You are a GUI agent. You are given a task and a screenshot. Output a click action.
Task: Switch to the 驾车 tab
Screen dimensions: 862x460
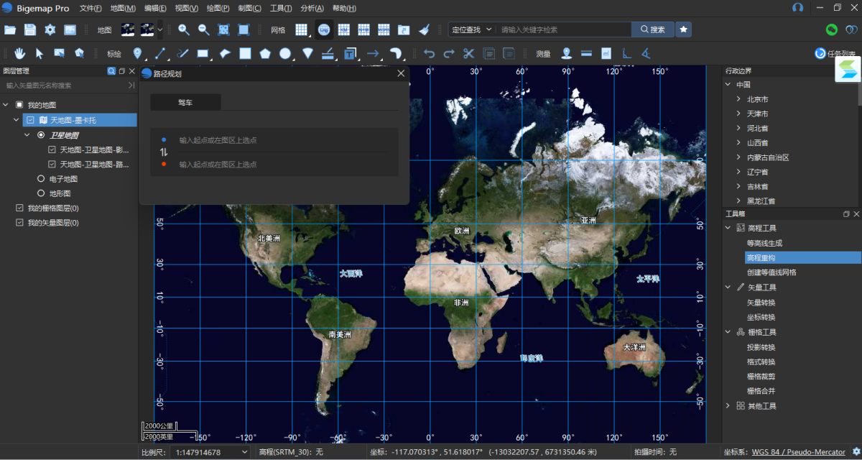[x=185, y=103]
